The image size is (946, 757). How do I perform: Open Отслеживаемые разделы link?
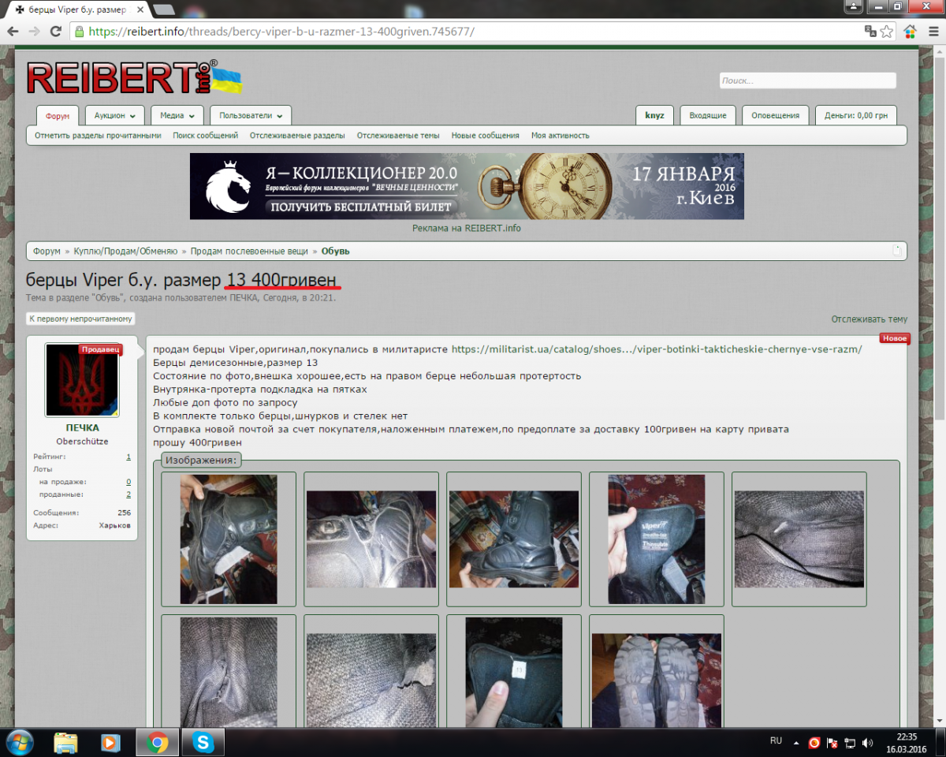click(x=297, y=136)
